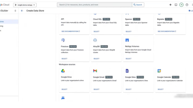This screenshot has height=108, width=193.
Task: Open the help question mark icon
Action: click(x=187, y=5)
